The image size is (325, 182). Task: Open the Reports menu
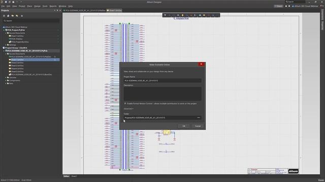53,6
